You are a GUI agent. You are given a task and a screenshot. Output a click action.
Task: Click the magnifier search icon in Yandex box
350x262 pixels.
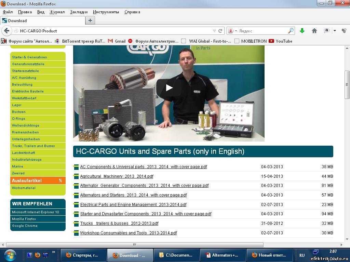point(291,31)
